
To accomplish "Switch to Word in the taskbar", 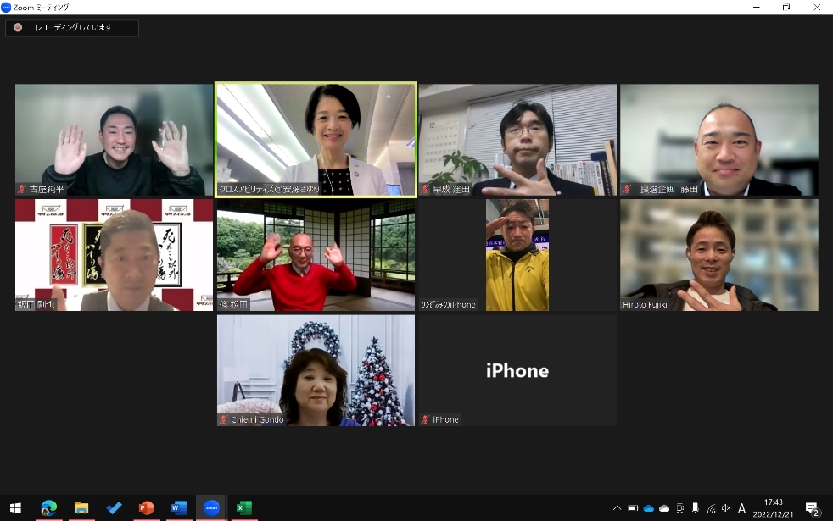I will pyautogui.click(x=178, y=507).
